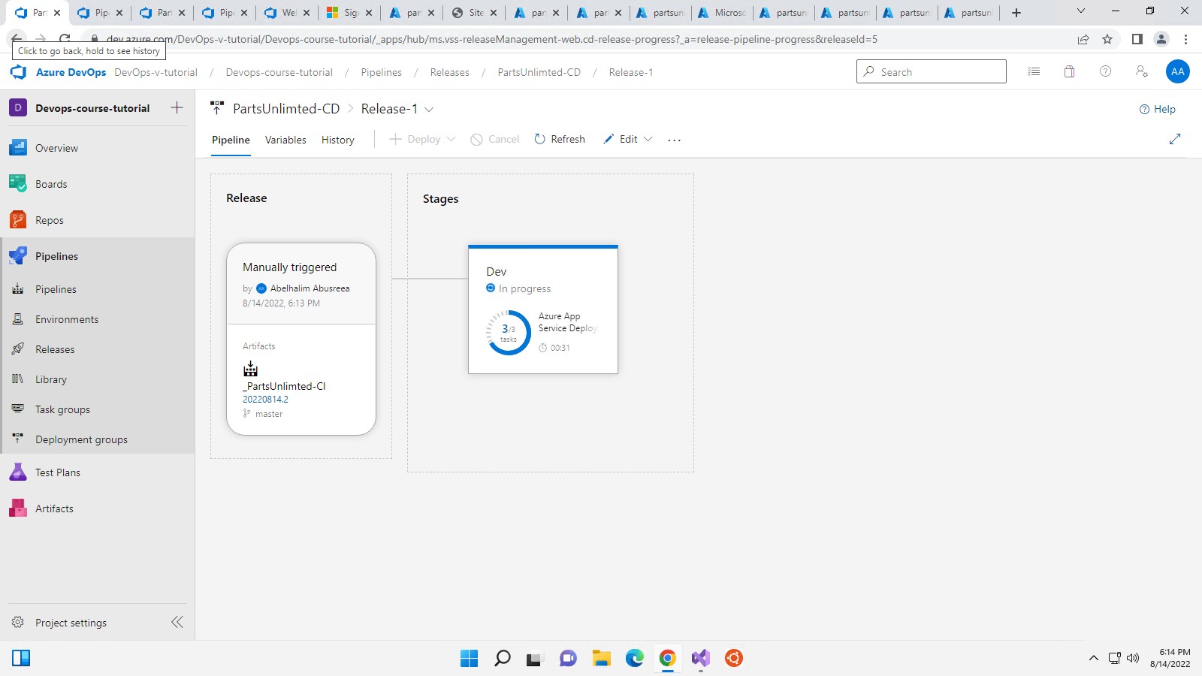Click DevOps-v-tutorial breadcrumb

(156, 72)
